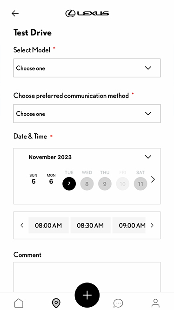Expand the November 2023 month picker
174x310 pixels.
[148, 157]
